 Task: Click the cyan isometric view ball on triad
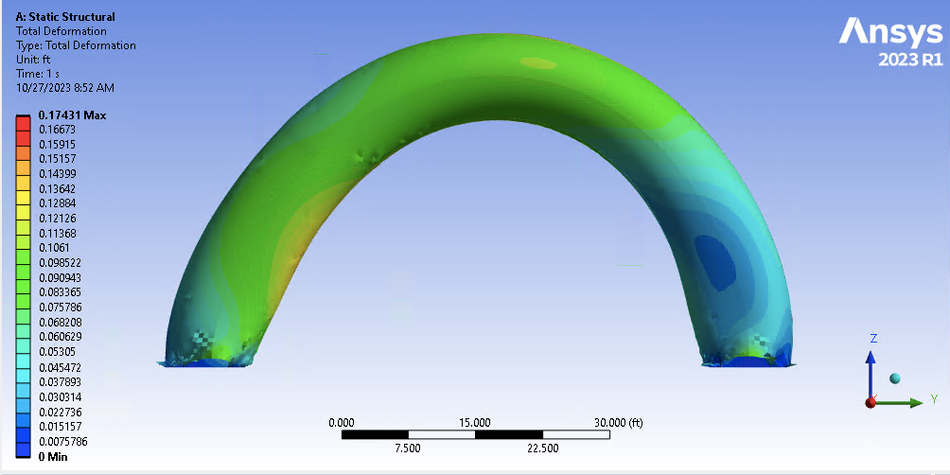895,378
